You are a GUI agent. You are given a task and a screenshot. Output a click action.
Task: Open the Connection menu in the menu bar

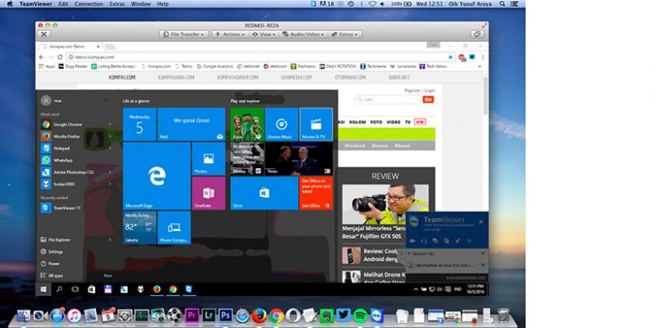(x=88, y=3)
